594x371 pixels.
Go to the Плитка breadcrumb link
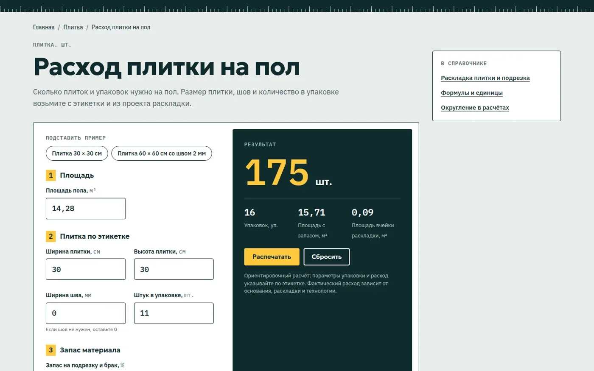(73, 27)
